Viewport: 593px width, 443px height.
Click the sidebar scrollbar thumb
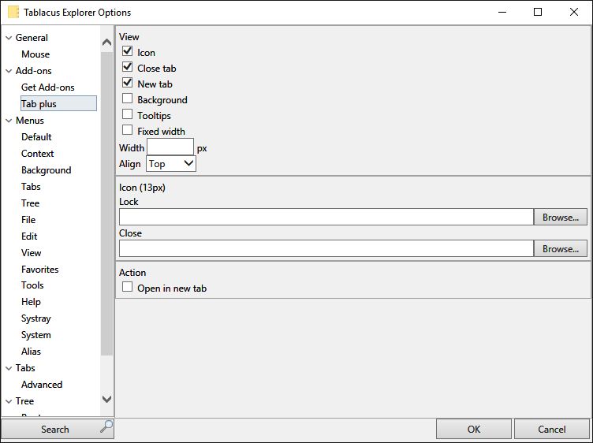(107, 204)
